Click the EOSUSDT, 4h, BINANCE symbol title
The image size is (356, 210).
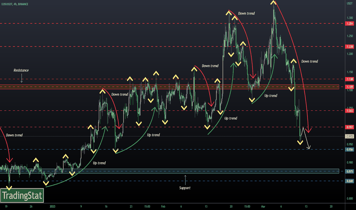coord(15,4)
